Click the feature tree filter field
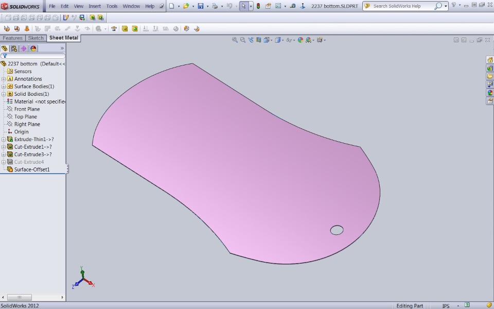 pyautogui.click(x=33, y=56)
